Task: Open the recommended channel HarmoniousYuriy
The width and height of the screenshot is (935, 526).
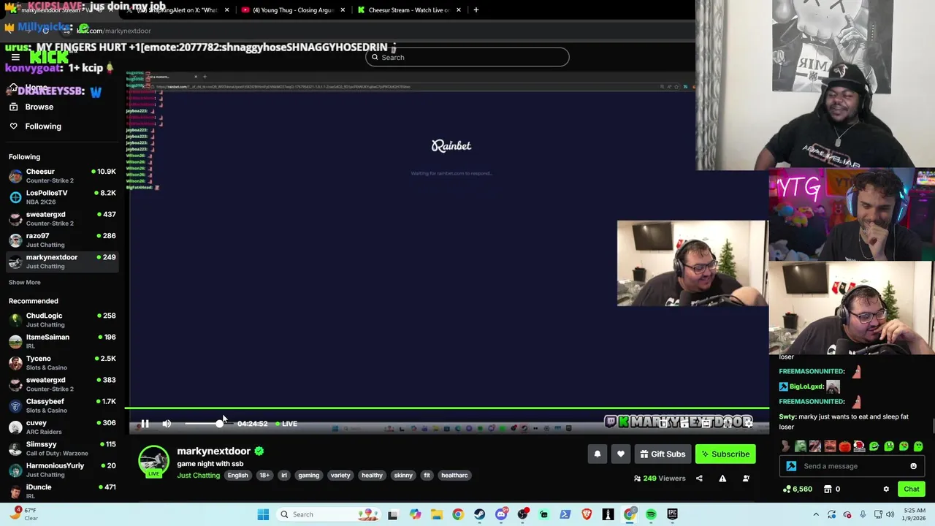Action: [x=62, y=470]
